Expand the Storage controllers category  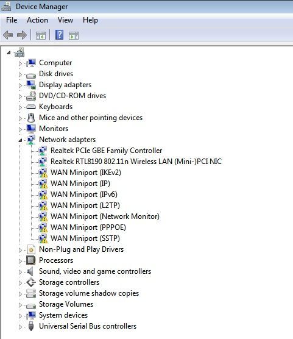coord(20,284)
